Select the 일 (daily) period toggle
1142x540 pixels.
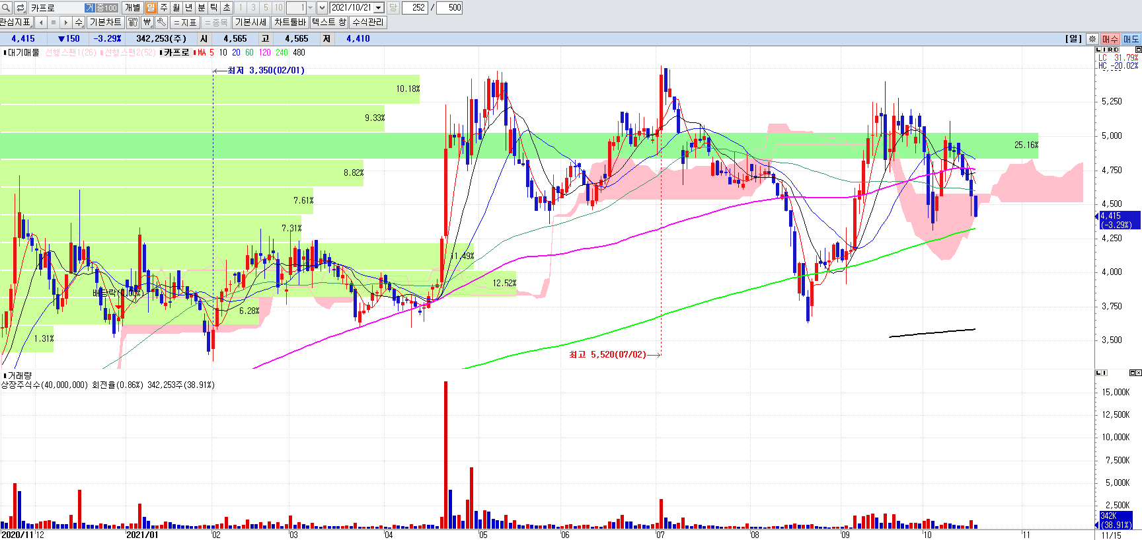coord(151,8)
